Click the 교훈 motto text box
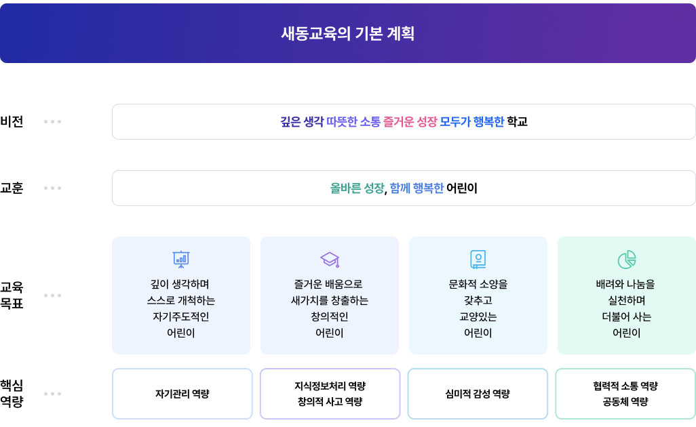696x427 pixels. click(x=404, y=188)
